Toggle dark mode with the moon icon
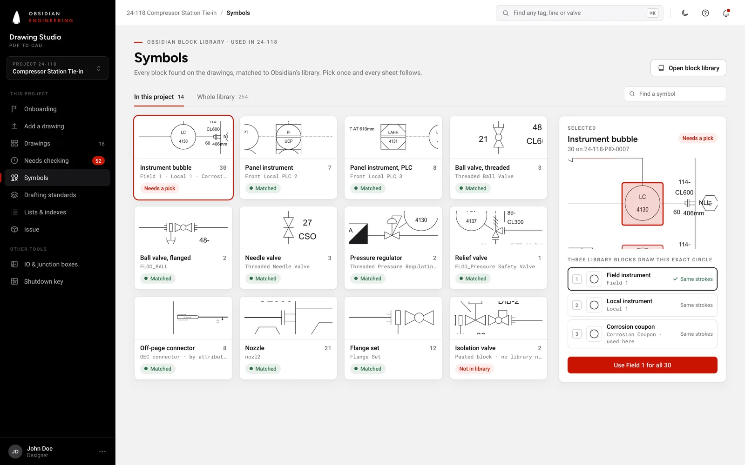This screenshot has height=465, width=745. coord(685,13)
